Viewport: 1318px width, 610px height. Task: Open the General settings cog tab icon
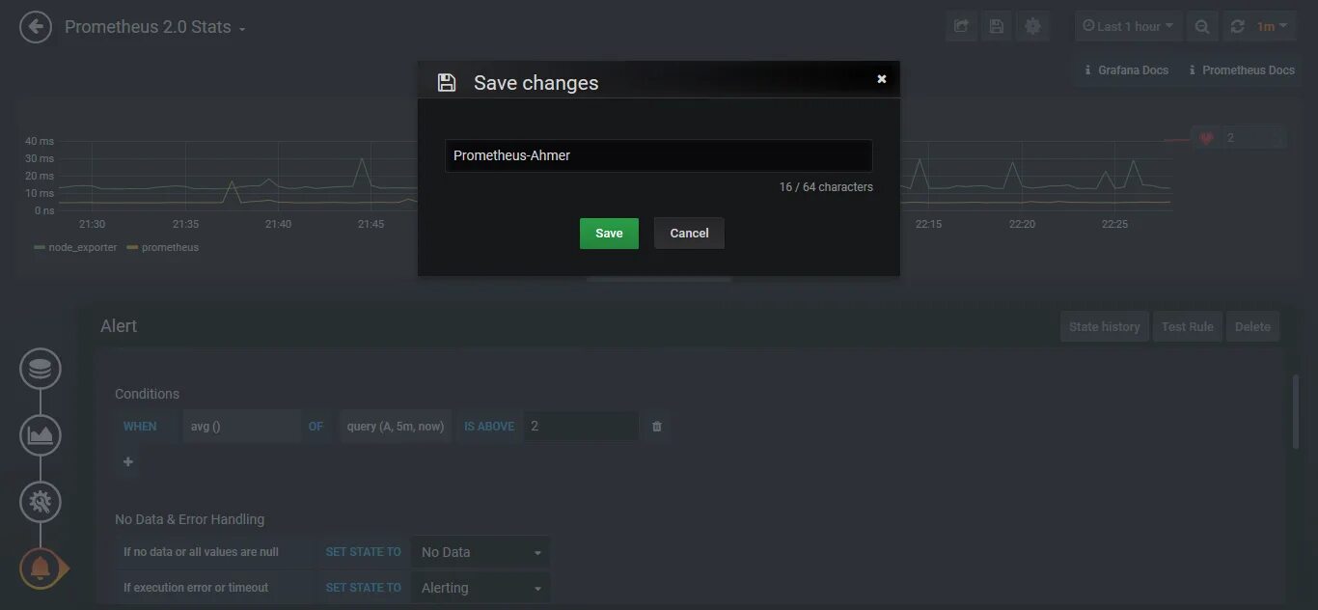(41, 502)
